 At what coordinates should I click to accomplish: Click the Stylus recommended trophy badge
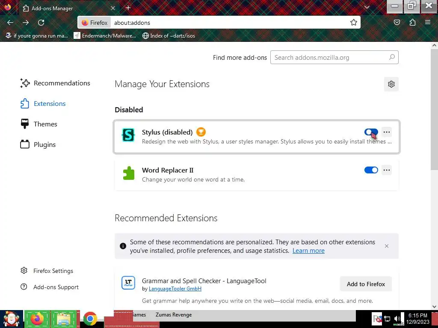201,132
